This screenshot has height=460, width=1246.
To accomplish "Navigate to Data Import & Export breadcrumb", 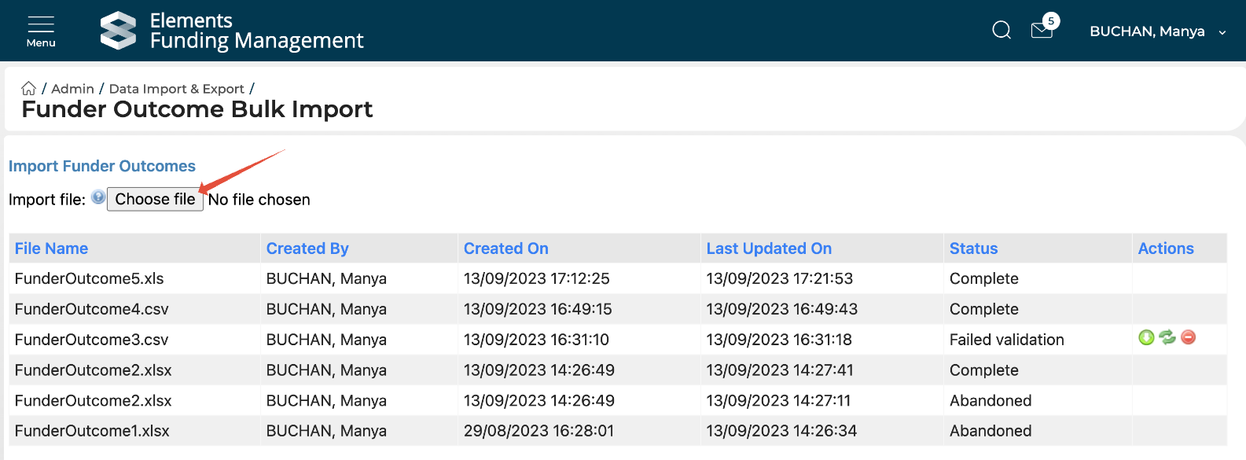I will pos(176,89).
